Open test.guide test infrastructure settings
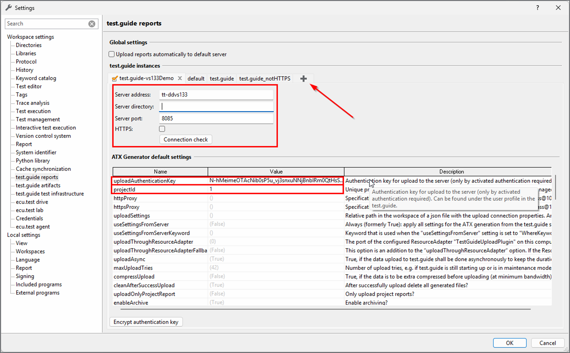 coord(50,194)
